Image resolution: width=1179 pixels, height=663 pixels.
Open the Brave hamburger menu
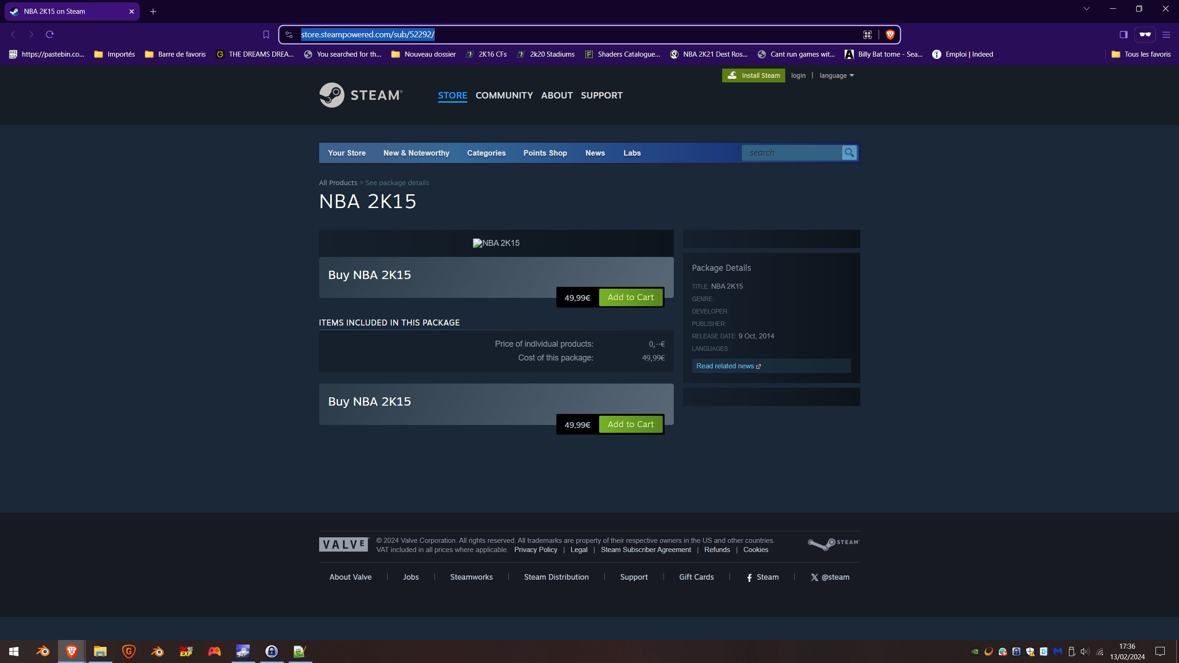coord(1166,35)
